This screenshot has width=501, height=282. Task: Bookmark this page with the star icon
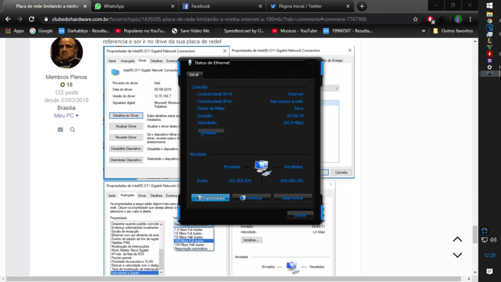(x=415, y=19)
